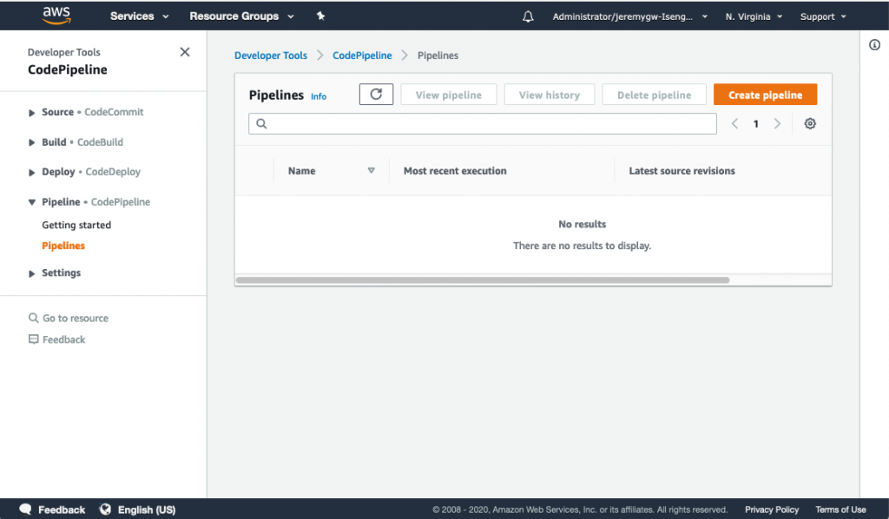Image resolution: width=889 pixels, height=519 pixels.
Task: Open the Privacy Policy footer link
Action: (x=772, y=509)
